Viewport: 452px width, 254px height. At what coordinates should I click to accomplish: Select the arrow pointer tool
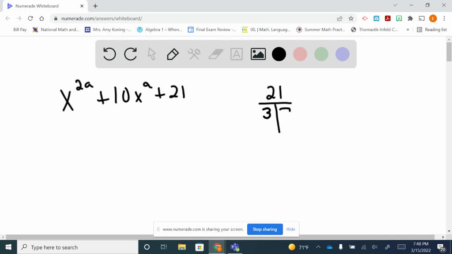[151, 54]
